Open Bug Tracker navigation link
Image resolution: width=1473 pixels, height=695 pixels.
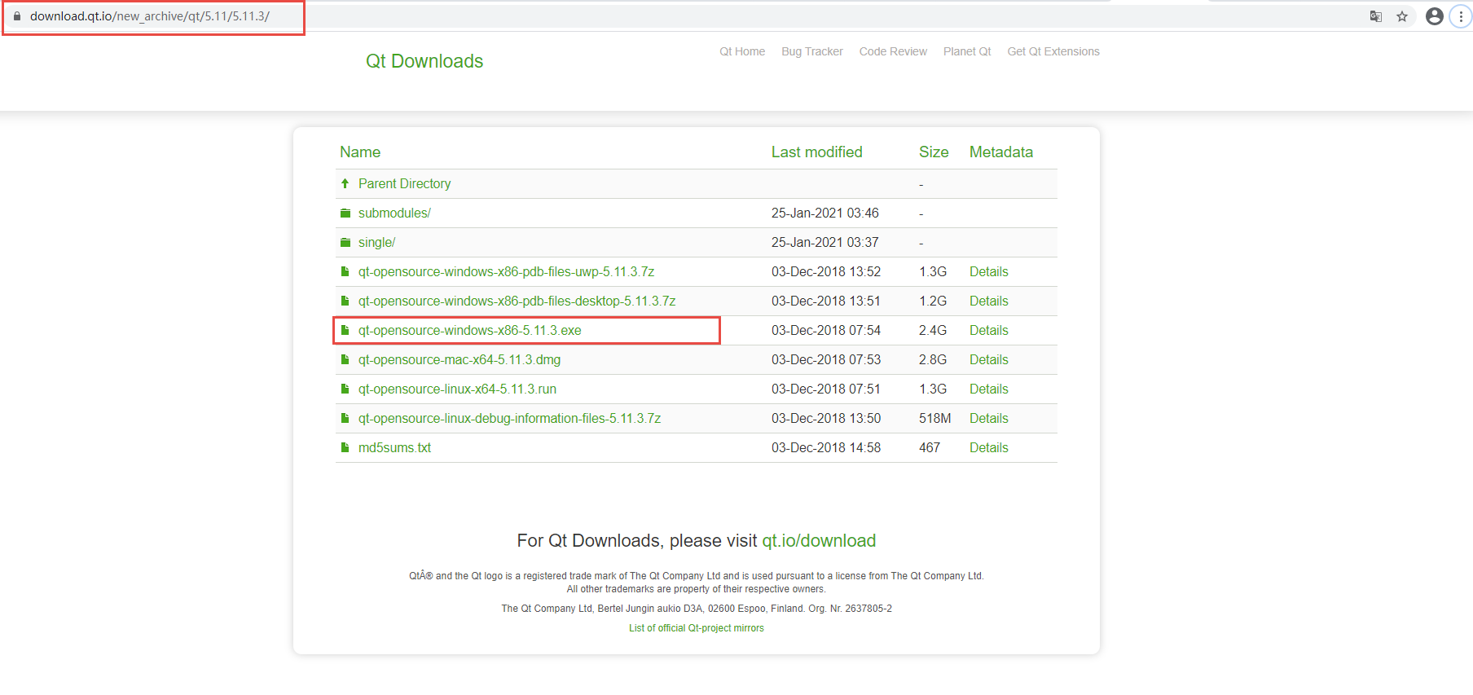coord(812,51)
